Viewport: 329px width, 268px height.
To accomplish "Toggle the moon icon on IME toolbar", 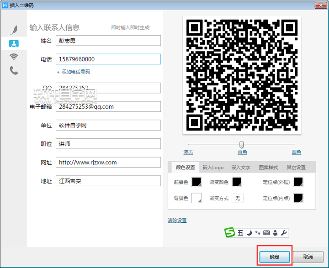I will pyautogui.click(x=249, y=233).
